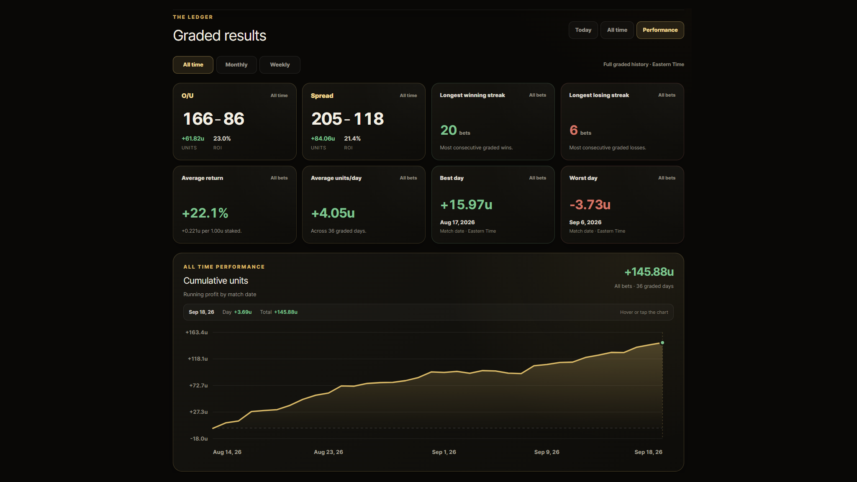Select the All time period filter below heading
The width and height of the screenshot is (857, 482).
pos(193,65)
